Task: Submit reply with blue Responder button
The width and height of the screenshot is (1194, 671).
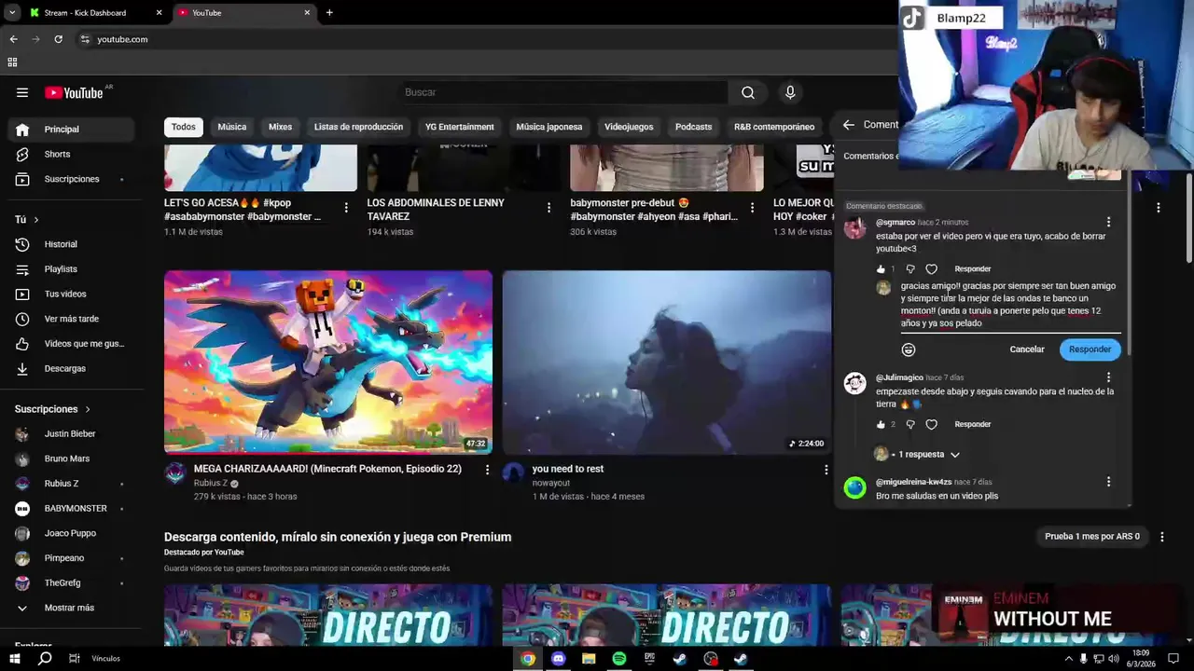Action: [1090, 349]
